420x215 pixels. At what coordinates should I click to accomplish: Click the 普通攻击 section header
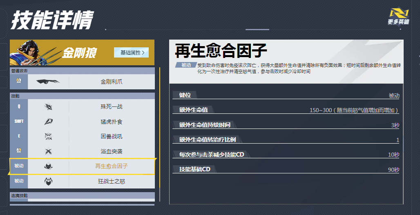[82, 71]
